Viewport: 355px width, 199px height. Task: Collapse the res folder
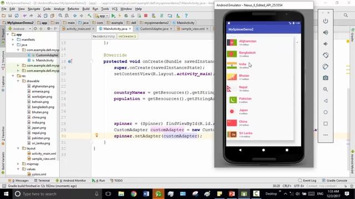(x=13, y=76)
